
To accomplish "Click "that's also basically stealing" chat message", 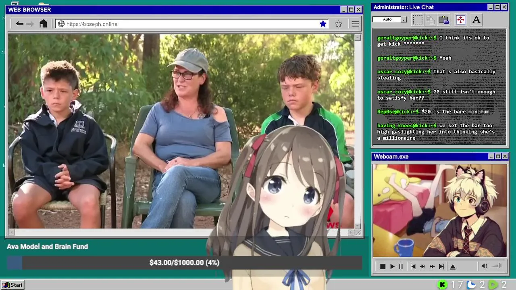I will [436, 75].
